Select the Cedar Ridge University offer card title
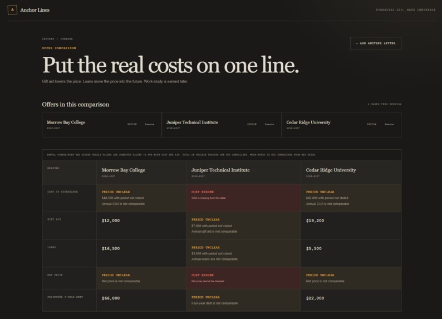The height and width of the screenshot is (319, 442). 308,122
